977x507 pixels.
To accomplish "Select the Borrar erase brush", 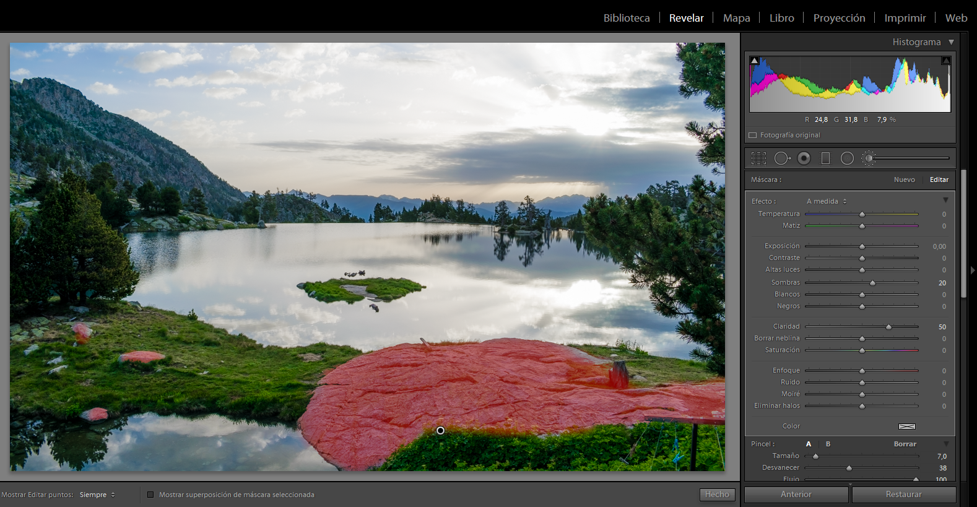I will coord(905,444).
